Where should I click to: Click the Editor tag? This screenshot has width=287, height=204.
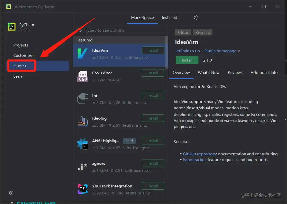183,32
